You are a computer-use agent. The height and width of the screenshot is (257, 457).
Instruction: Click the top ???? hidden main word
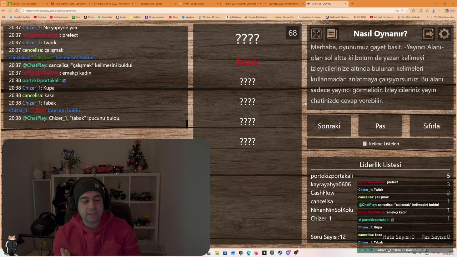pos(247,39)
